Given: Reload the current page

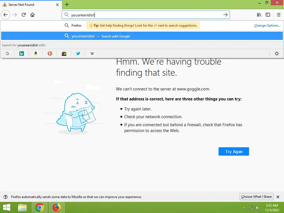Looking at the screenshot, I should coord(24,15).
